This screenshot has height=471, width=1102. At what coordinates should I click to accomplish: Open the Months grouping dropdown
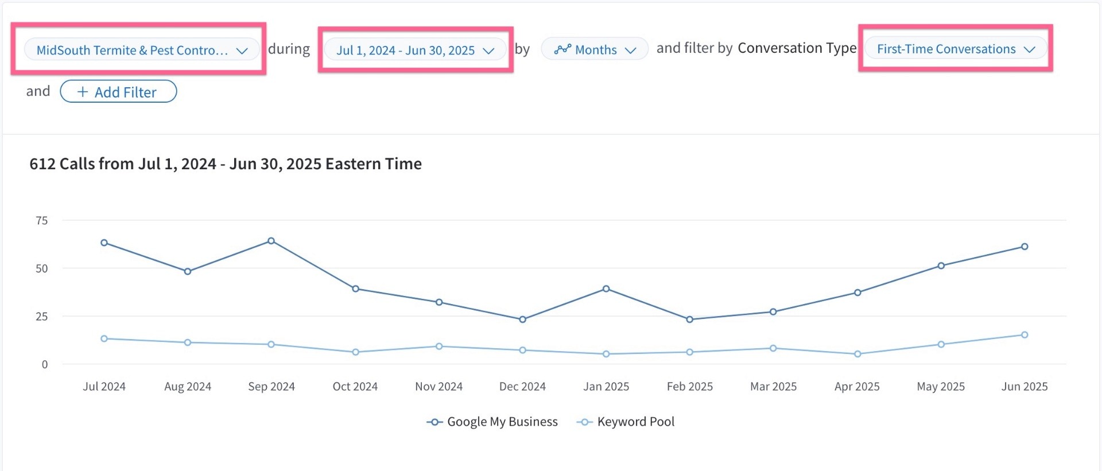tap(595, 49)
